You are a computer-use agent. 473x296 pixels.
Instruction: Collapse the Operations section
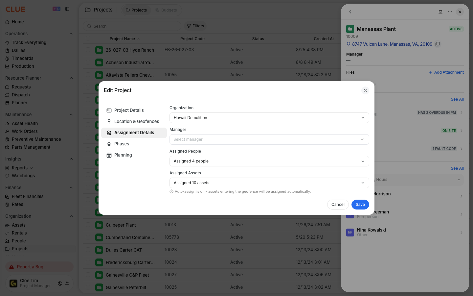click(71, 34)
